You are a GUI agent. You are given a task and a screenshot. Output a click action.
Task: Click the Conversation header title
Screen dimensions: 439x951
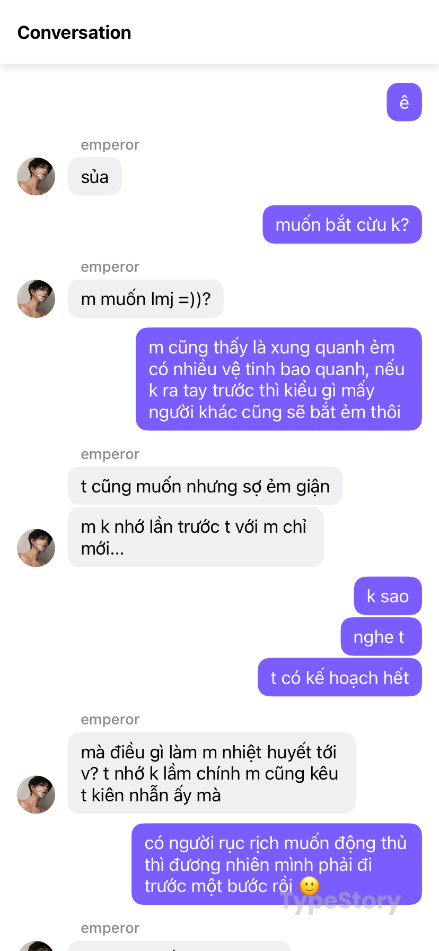click(74, 32)
